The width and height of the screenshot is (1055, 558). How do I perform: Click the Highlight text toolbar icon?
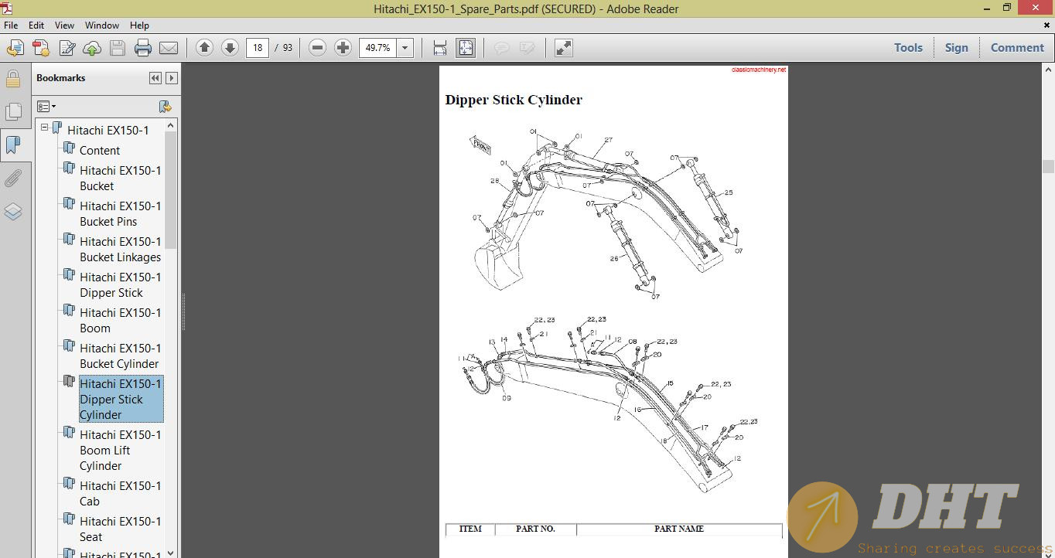527,48
